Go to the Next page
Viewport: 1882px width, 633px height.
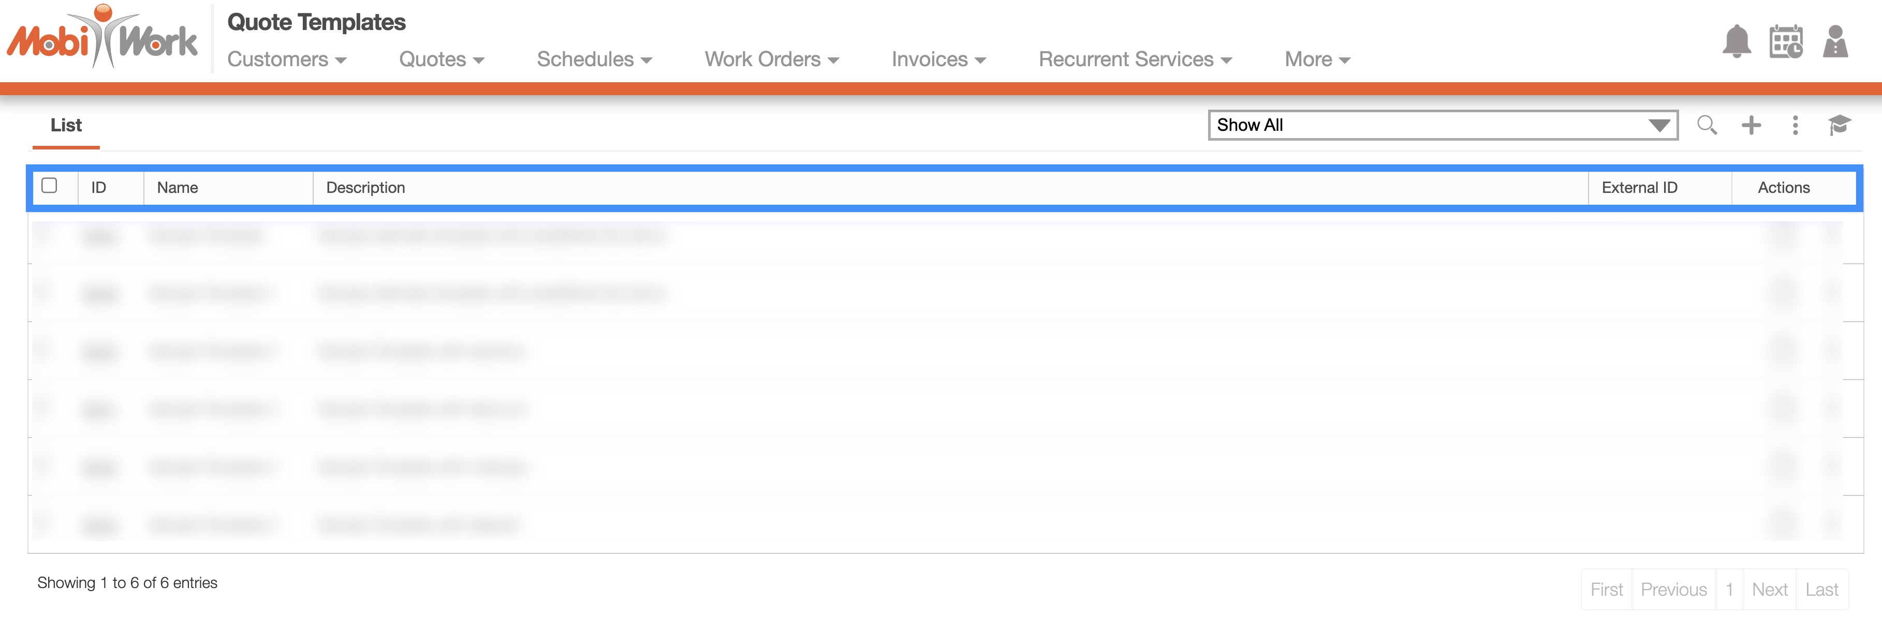[1769, 589]
